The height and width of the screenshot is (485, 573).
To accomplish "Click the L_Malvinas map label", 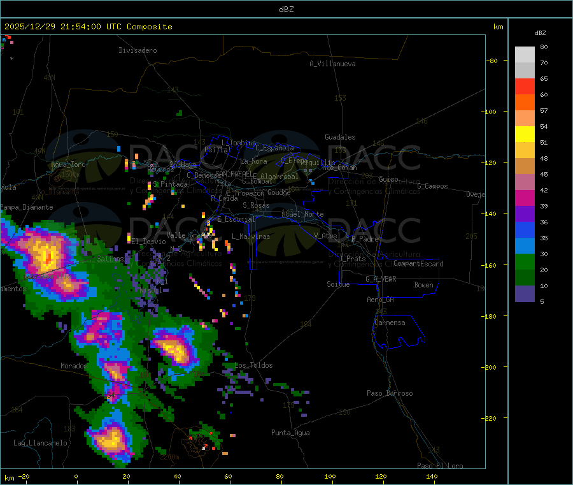I will point(251,236).
